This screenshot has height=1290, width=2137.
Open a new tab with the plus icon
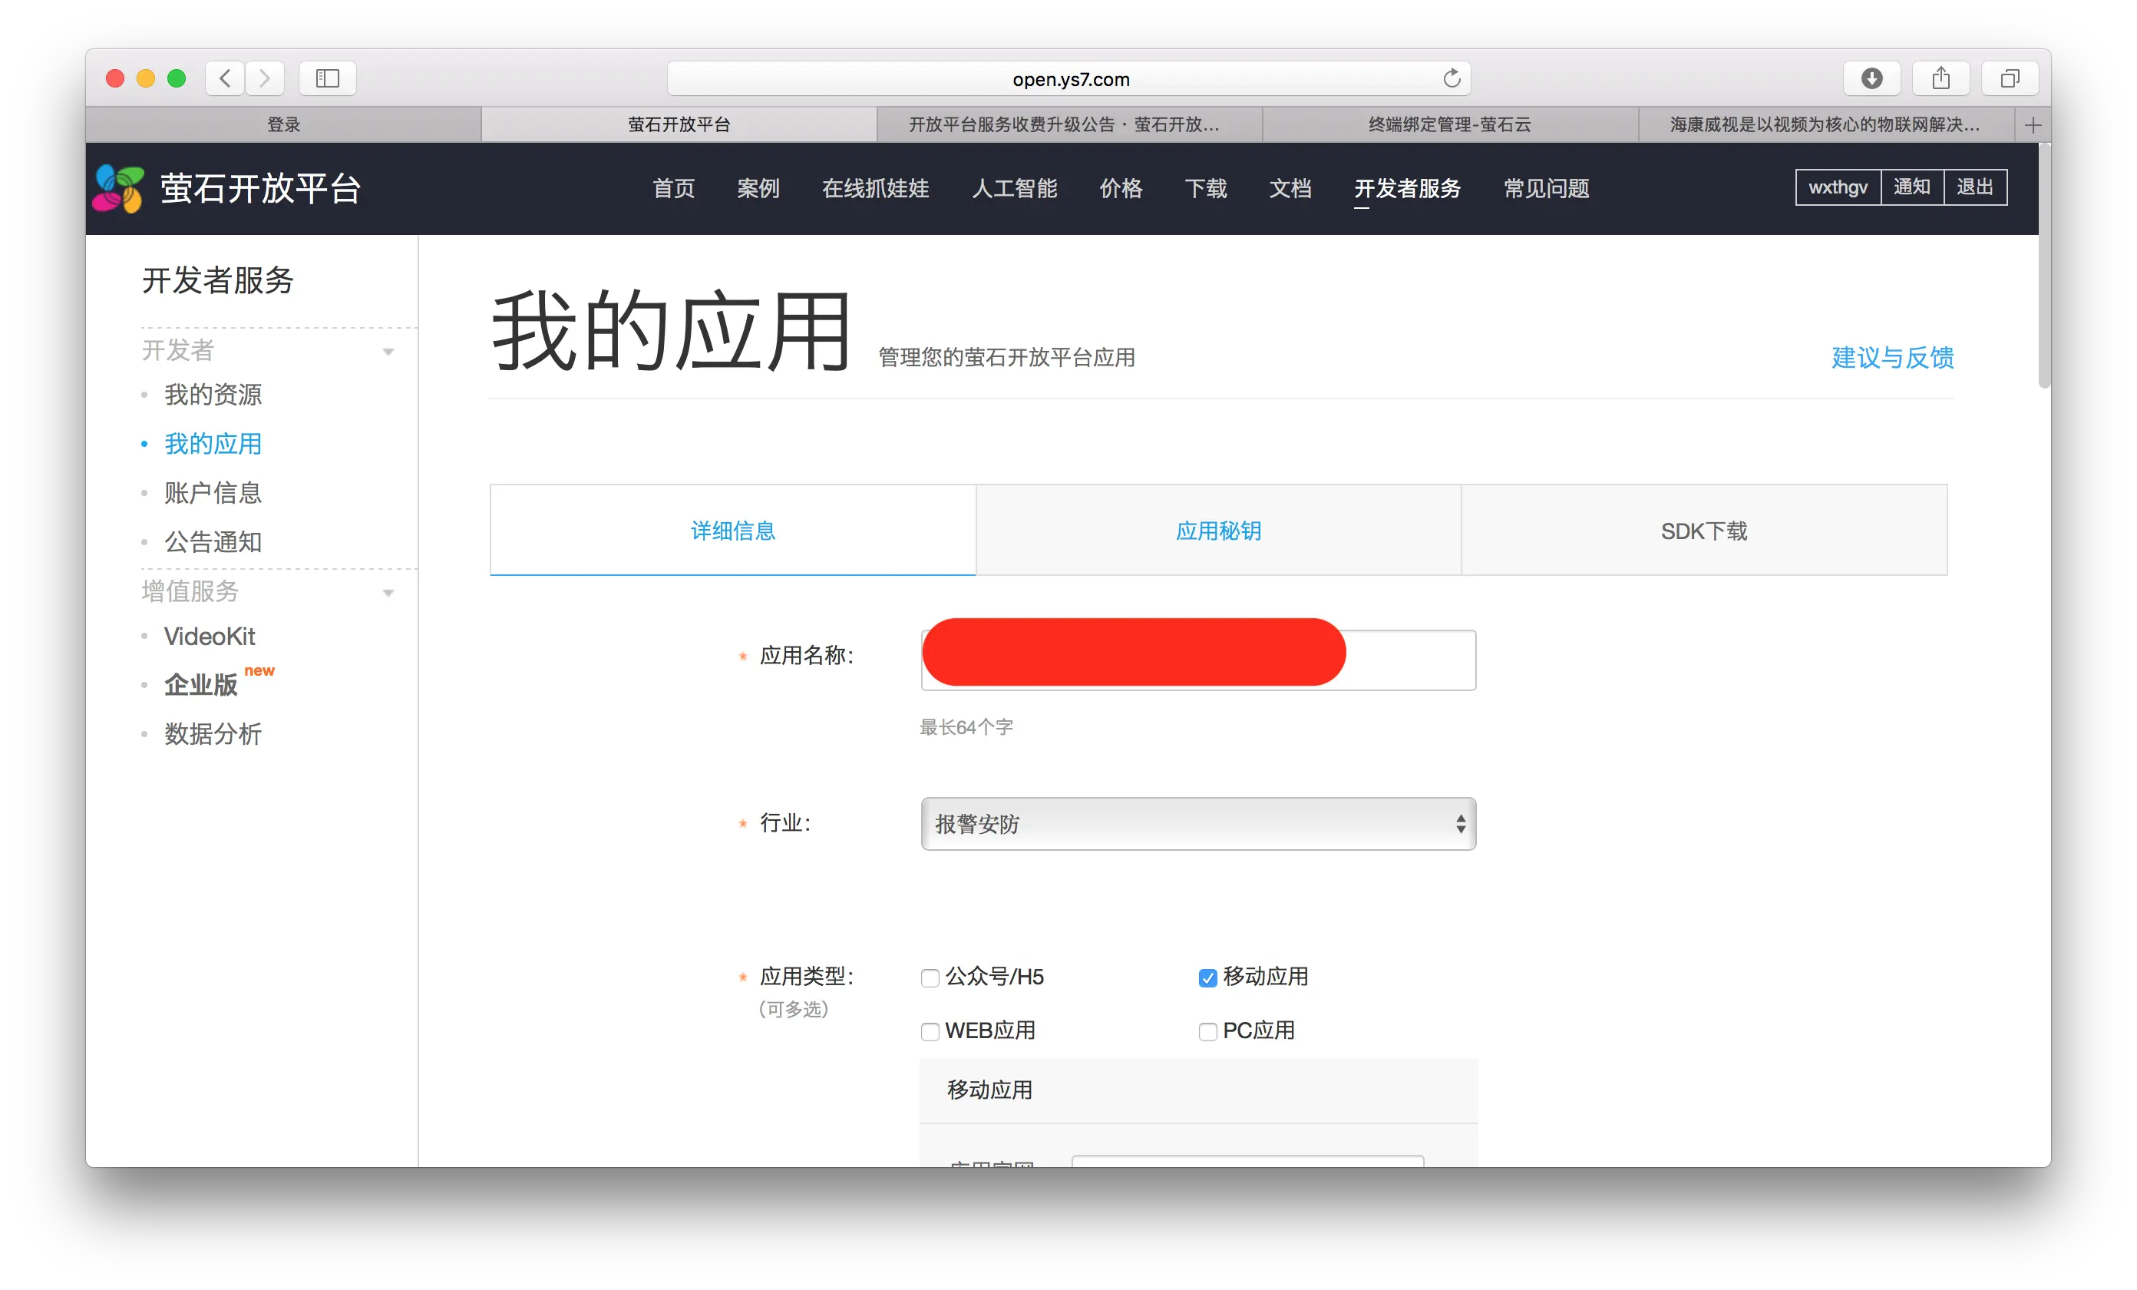(x=2032, y=125)
